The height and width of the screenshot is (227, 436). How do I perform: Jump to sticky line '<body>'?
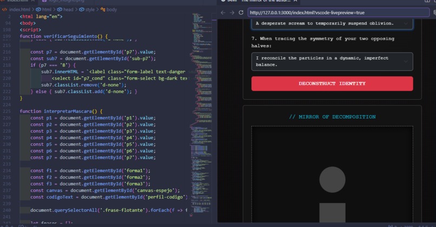(x=28, y=23)
